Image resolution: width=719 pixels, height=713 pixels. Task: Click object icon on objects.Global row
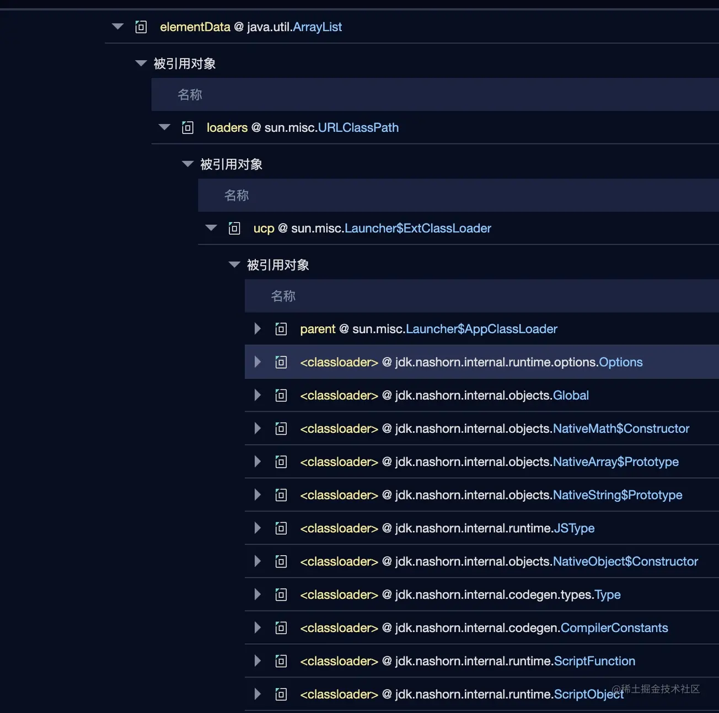tap(281, 395)
